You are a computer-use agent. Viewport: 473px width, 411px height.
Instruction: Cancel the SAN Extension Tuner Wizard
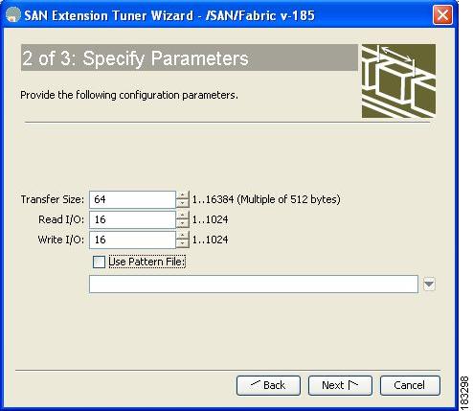(410, 385)
